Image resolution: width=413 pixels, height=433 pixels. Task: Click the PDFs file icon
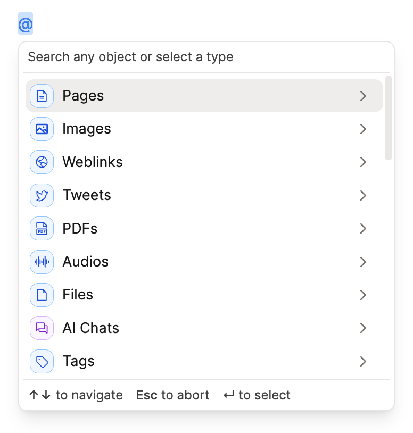42,228
